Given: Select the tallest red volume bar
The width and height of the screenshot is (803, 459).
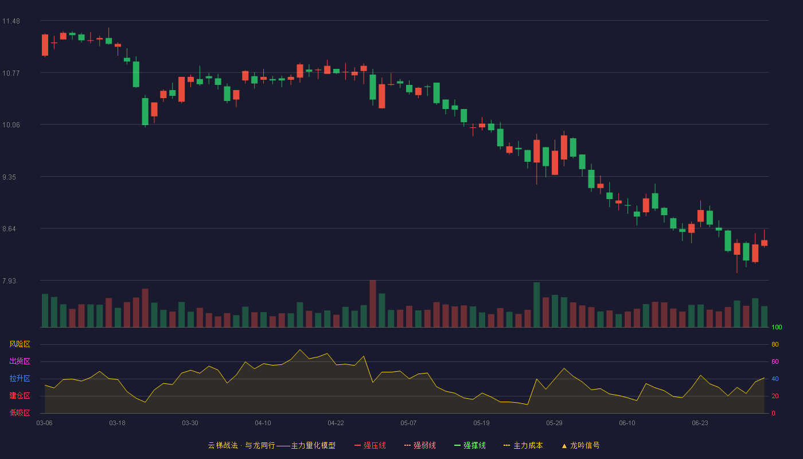Looking at the screenshot, I should (373, 304).
